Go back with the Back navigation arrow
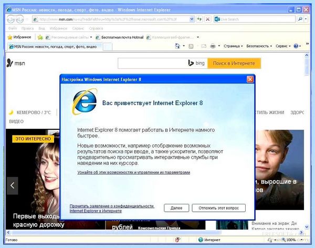 (x=11, y=19)
